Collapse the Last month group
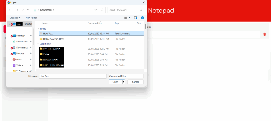This screenshot has width=271, height=121. (x=38, y=44)
